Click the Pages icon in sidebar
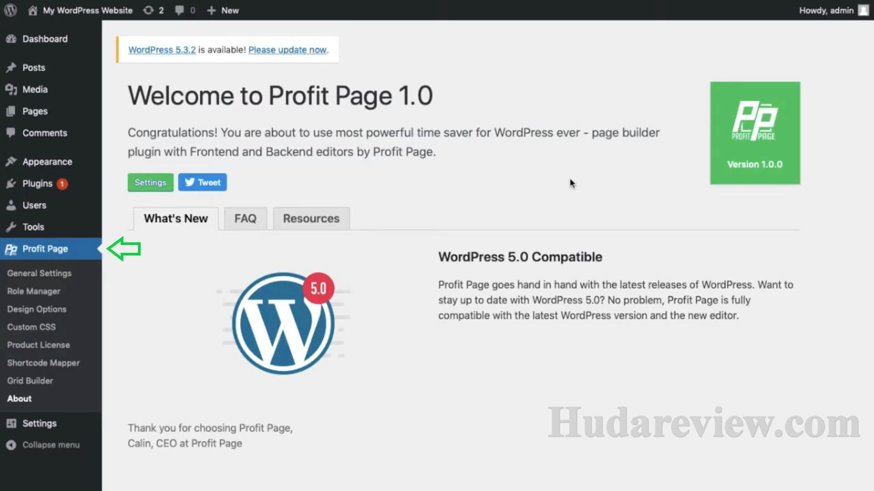Image resolution: width=874 pixels, height=491 pixels. (11, 111)
